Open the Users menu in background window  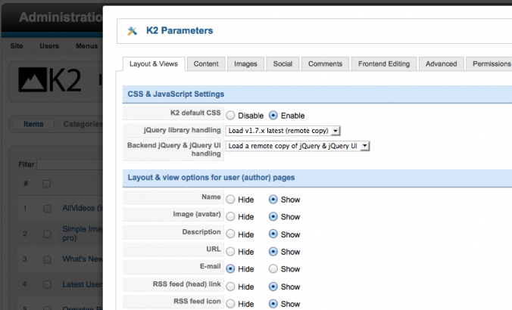[49, 46]
